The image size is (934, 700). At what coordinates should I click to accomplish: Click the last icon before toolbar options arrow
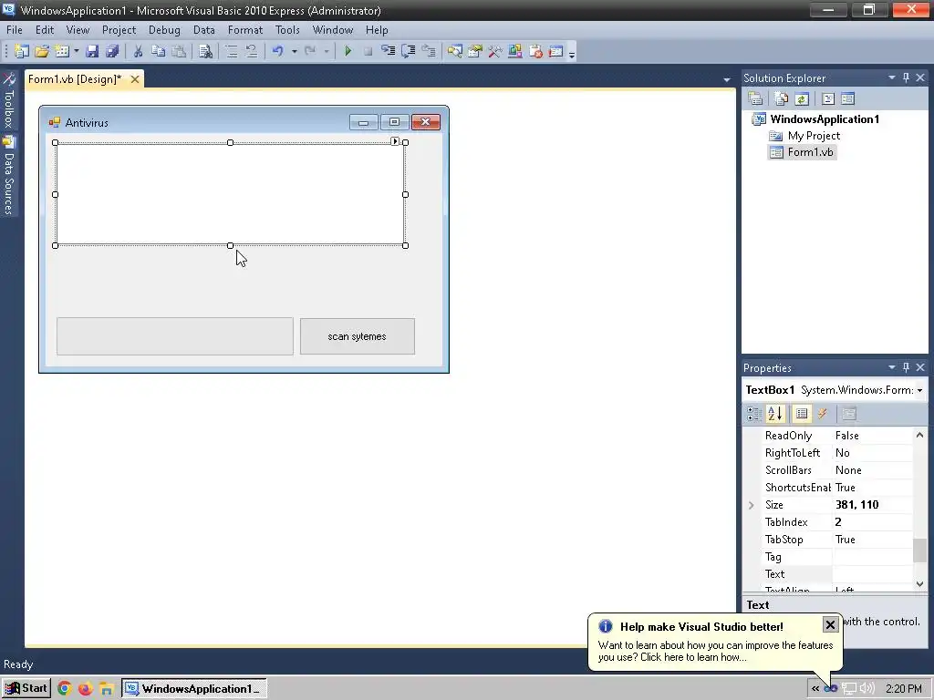[555, 51]
